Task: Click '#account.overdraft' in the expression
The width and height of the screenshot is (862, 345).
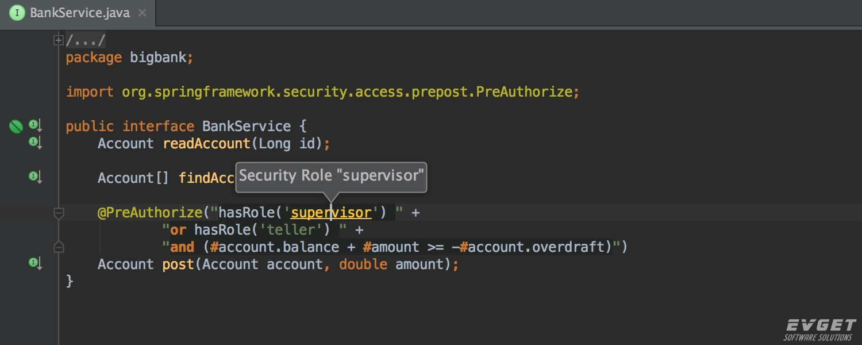Action: point(532,247)
